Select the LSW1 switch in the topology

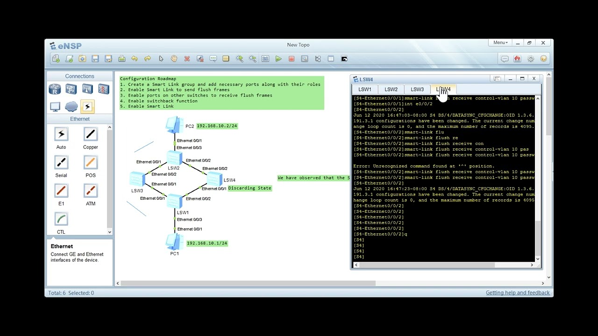pos(174,201)
